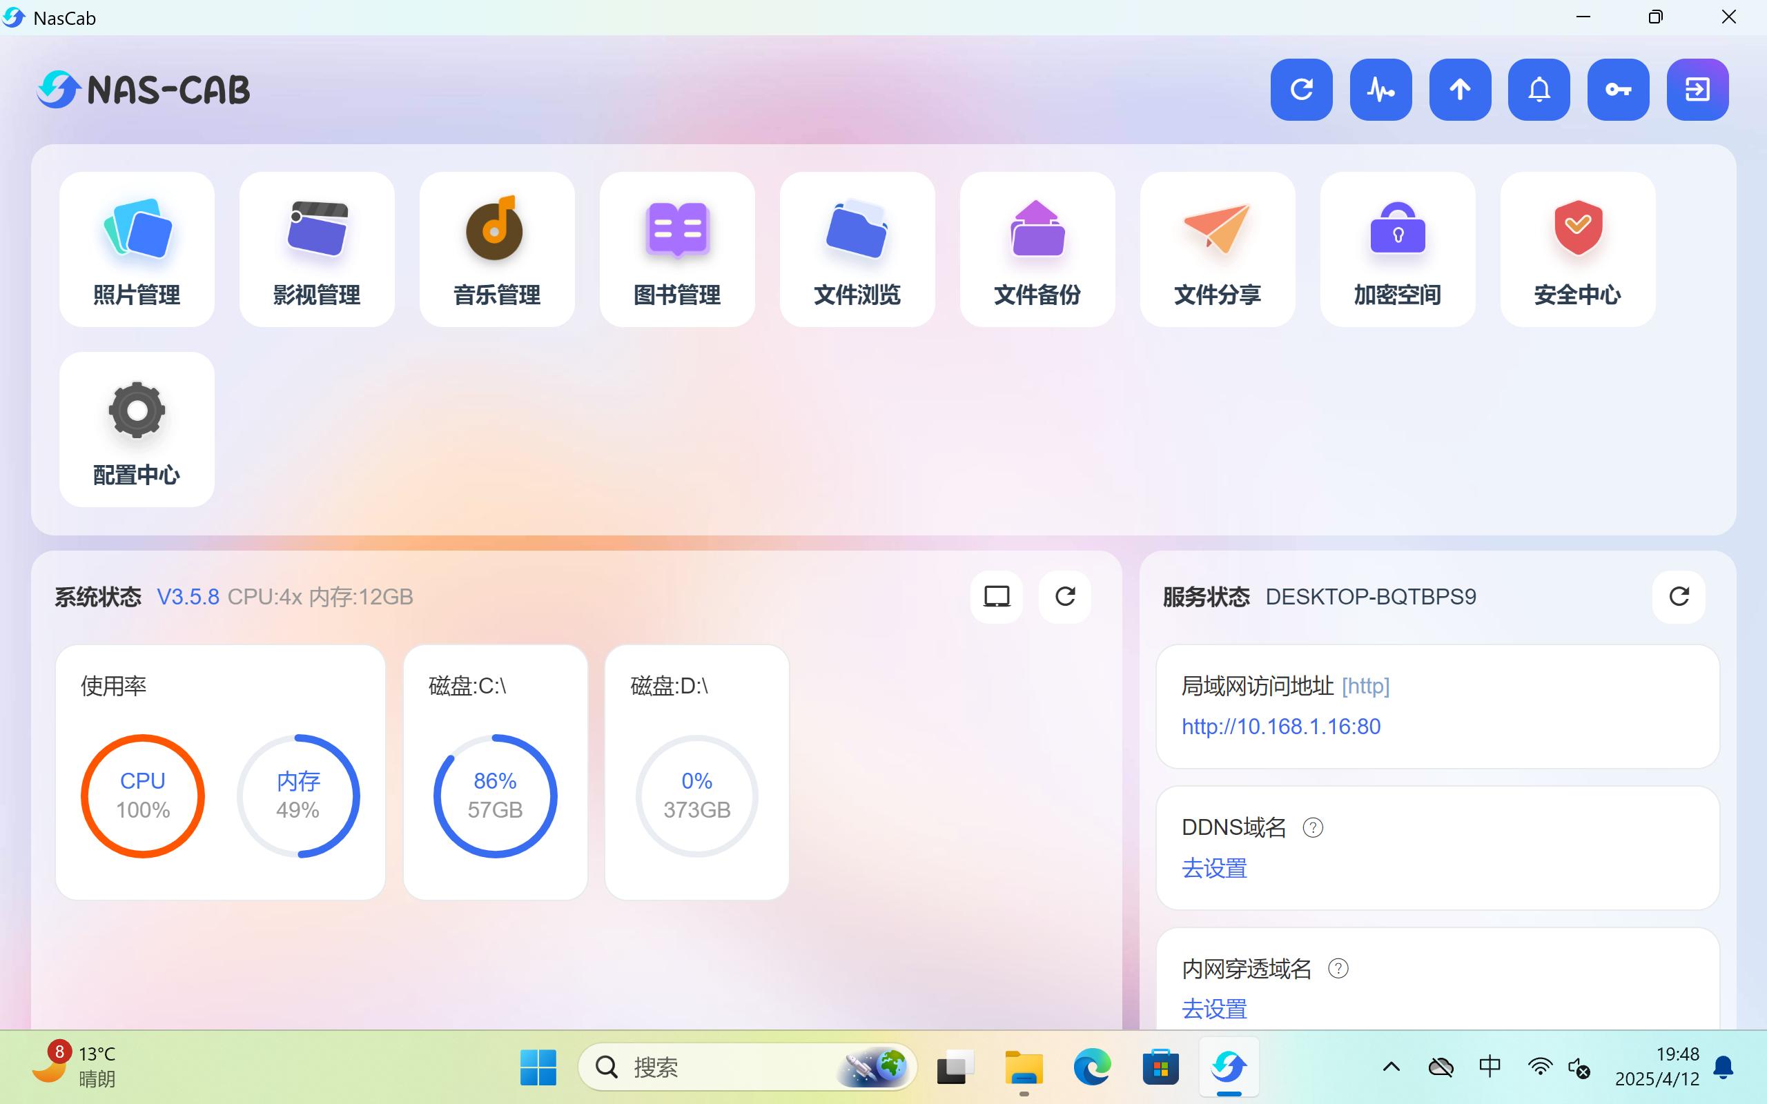Refresh the 服务状态 service status panel
This screenshot has width=1767, height=1104.
coord(1679,597)
